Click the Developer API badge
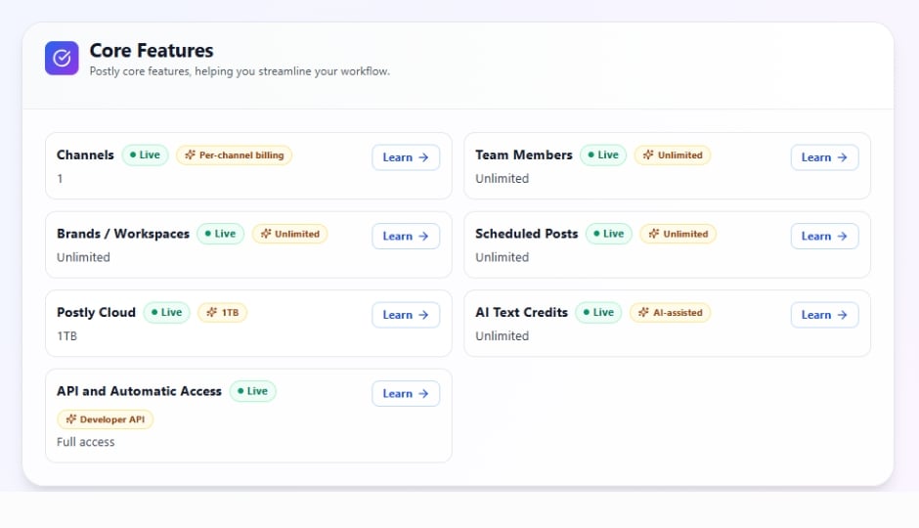 coord(105,419)
